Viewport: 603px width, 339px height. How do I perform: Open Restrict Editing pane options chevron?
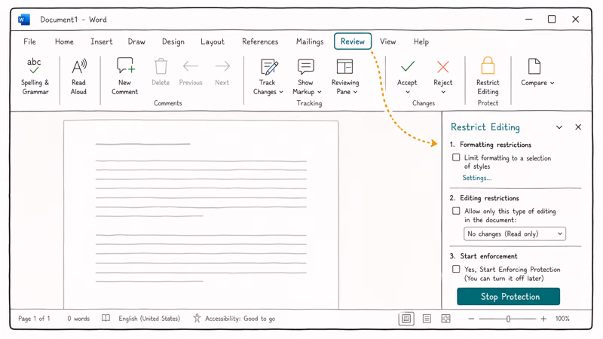pyautogui.click(x=559, y=127)
